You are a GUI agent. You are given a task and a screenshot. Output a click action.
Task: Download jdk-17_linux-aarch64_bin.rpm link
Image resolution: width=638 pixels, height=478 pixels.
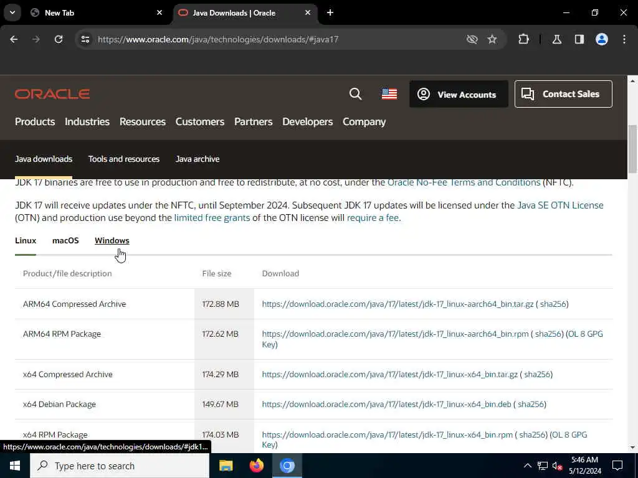[x=395, y=334]
